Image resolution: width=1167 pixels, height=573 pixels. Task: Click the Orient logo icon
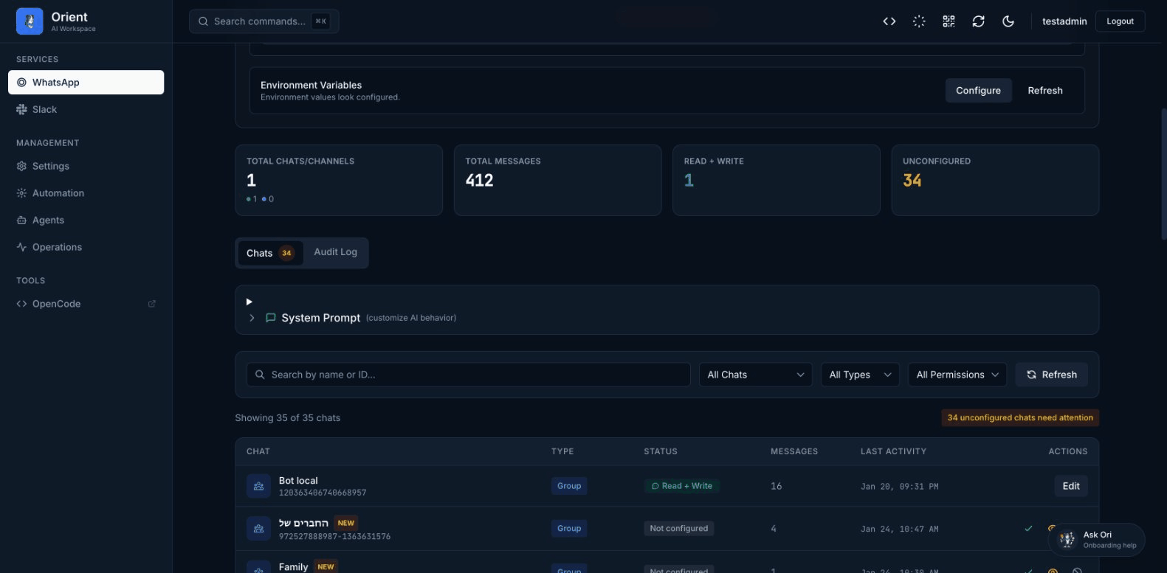point(30,21)
